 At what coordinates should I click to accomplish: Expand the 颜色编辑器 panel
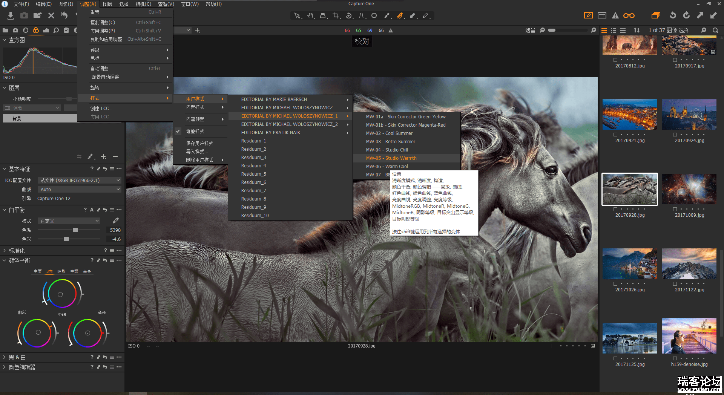pos(5,367)
